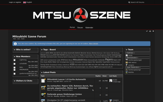Click blubb last reply avatar
The width and height of the screenshot is (163, 102).
[111, 81]
